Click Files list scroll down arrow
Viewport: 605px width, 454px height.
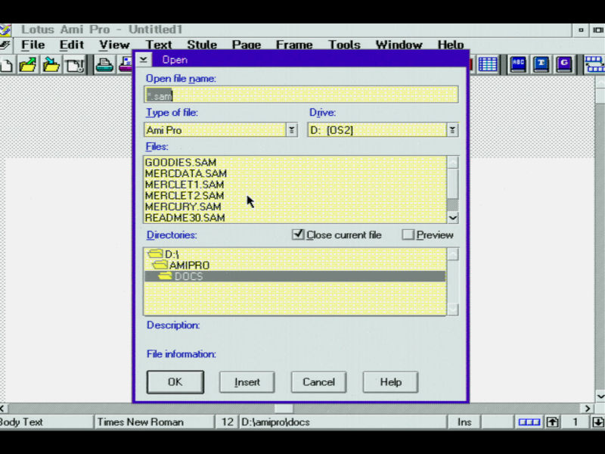pos(452,218)
